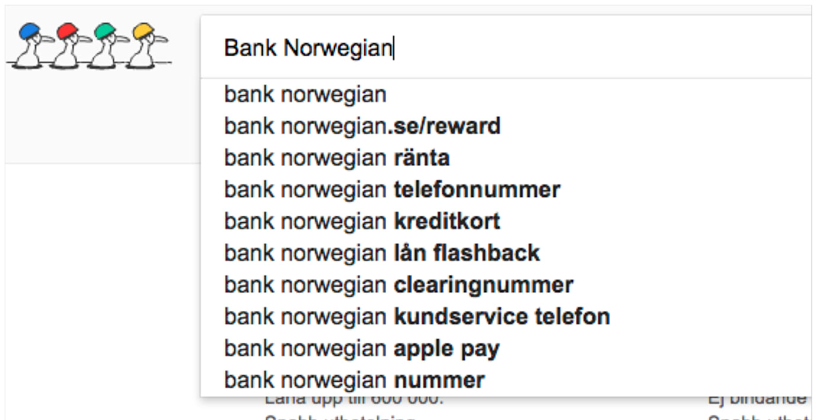Viewport: 817px width, 420px height.
Task: Choose the 'bank norwegian.se/reward' suggestion
Action: click(x=362, y=126)
